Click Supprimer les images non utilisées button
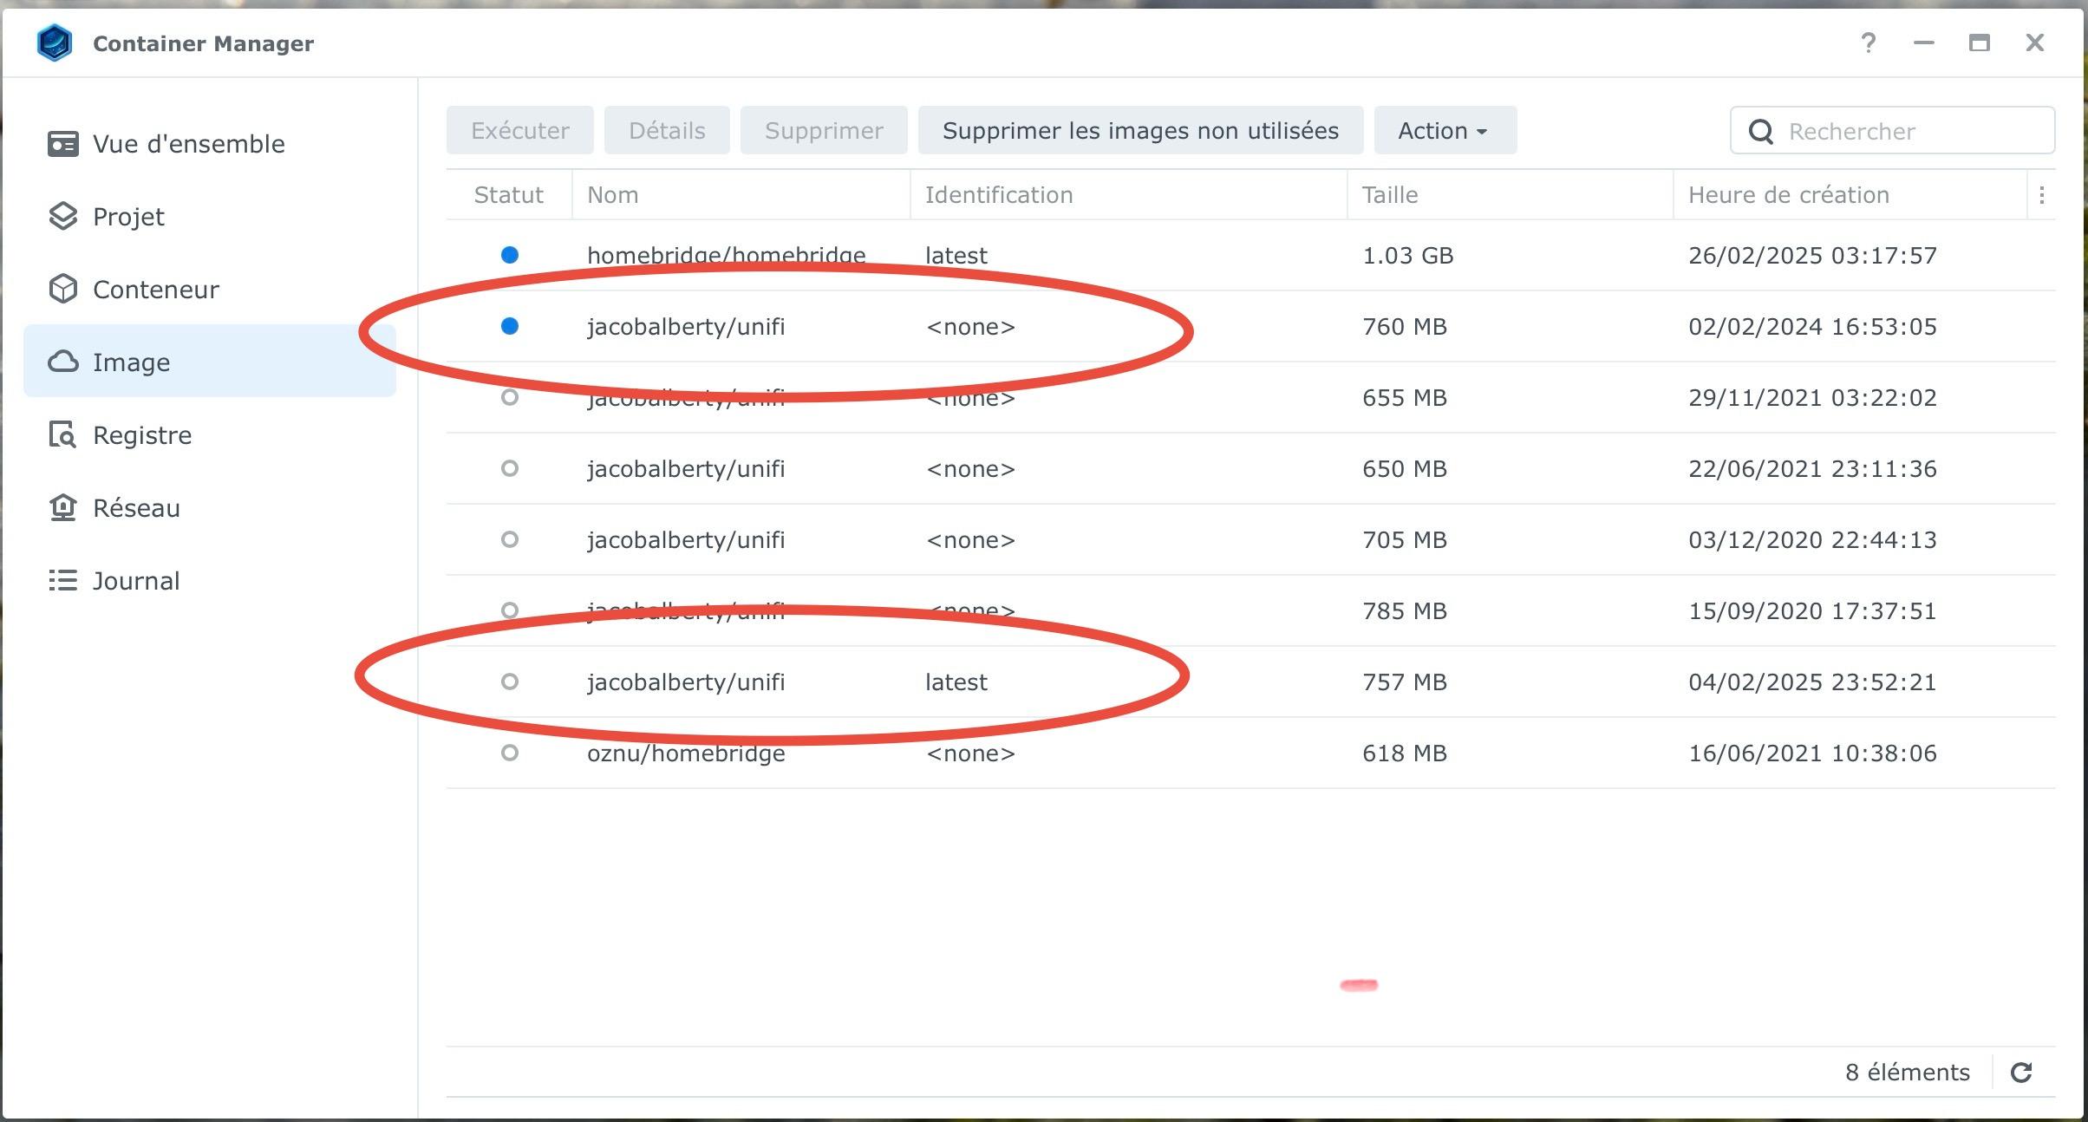 click(x=1140, y=131)
